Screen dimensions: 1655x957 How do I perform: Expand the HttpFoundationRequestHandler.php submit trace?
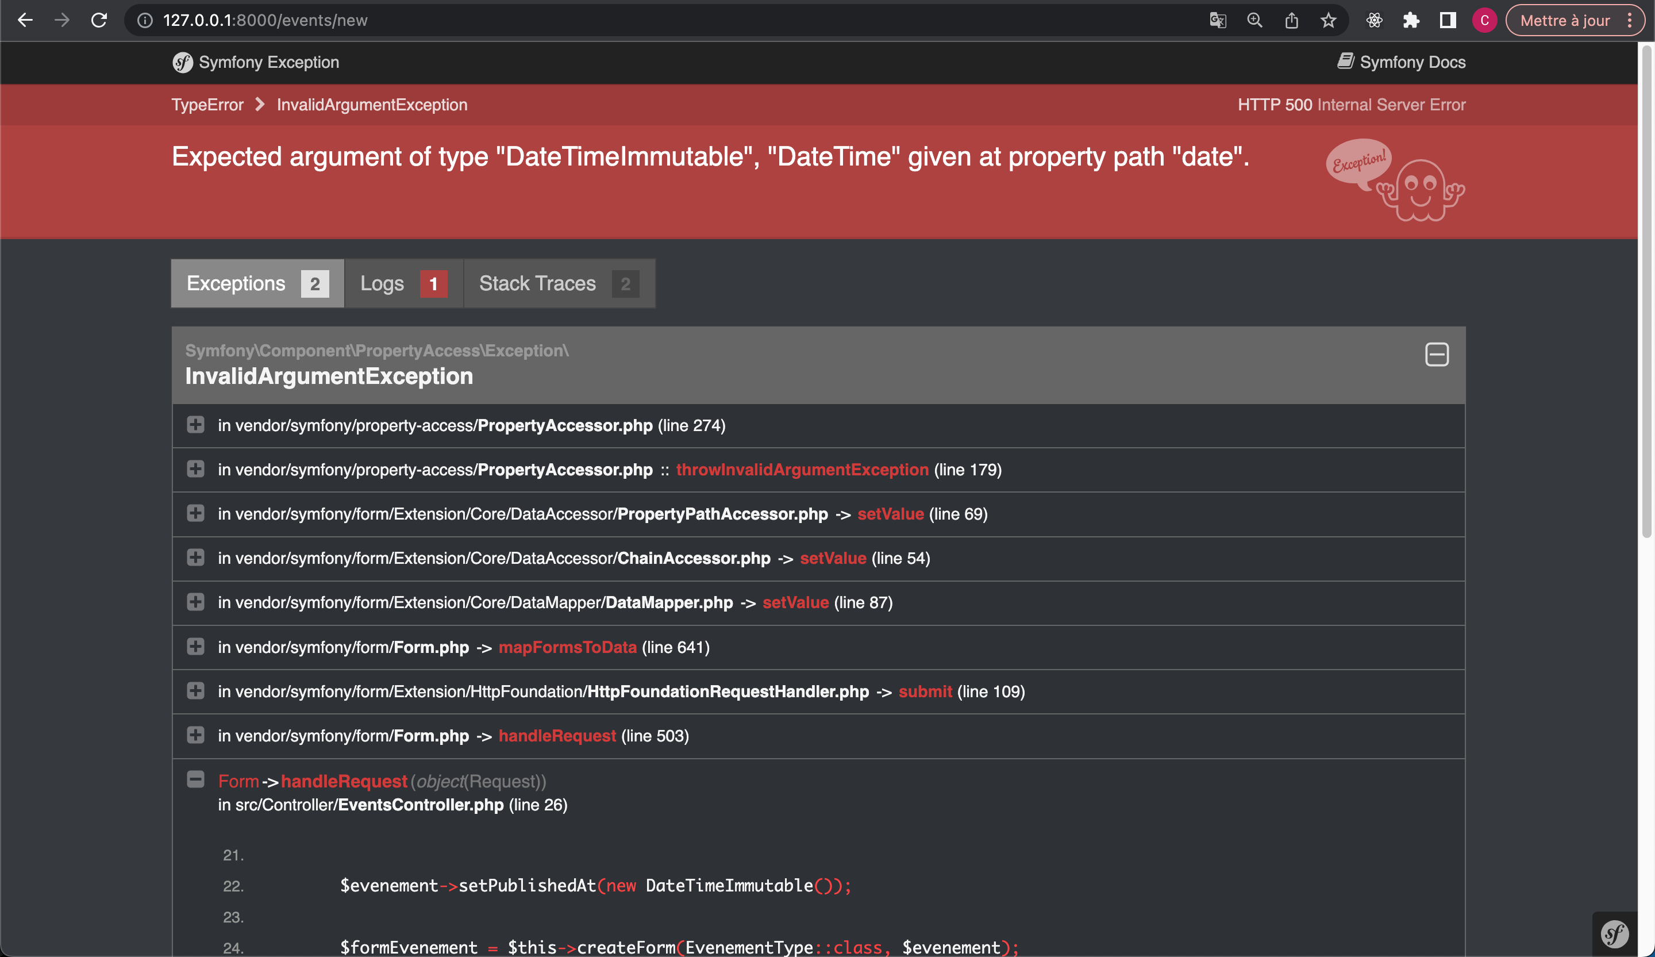tap(195, 690)
